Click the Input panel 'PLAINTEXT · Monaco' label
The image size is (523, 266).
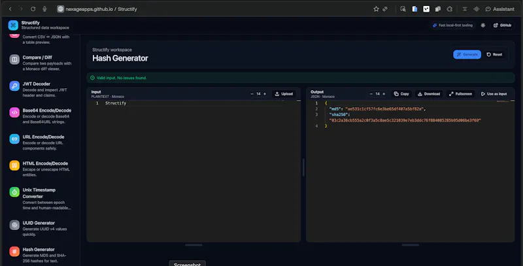click(108, 97)
